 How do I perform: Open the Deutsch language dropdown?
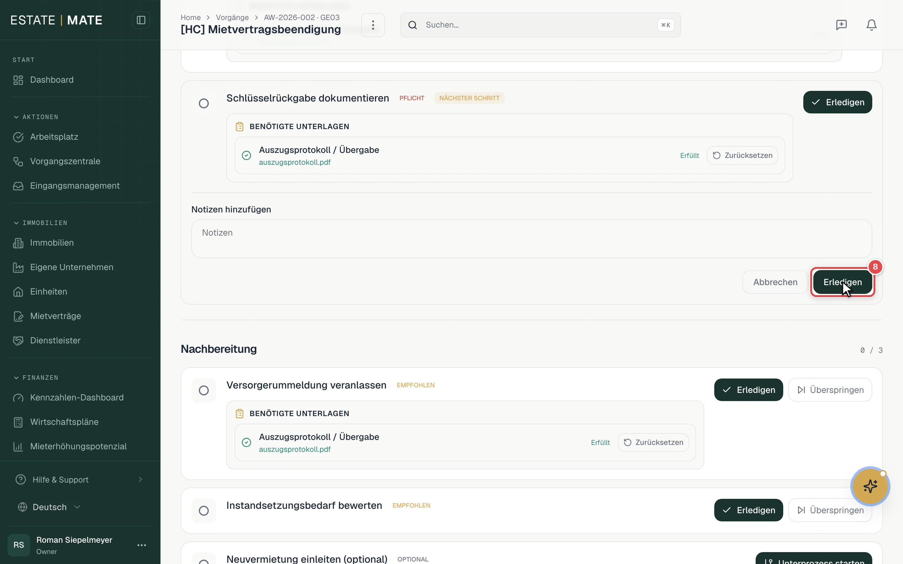click(x=49, y=507)
